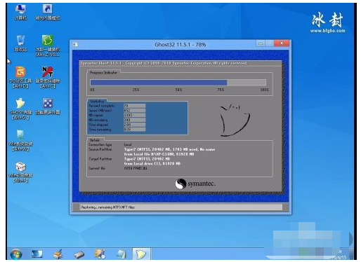Open the blue dotted-square desktop shortcut
Viewport: 361px width, 262px height.
coord(48,106)
